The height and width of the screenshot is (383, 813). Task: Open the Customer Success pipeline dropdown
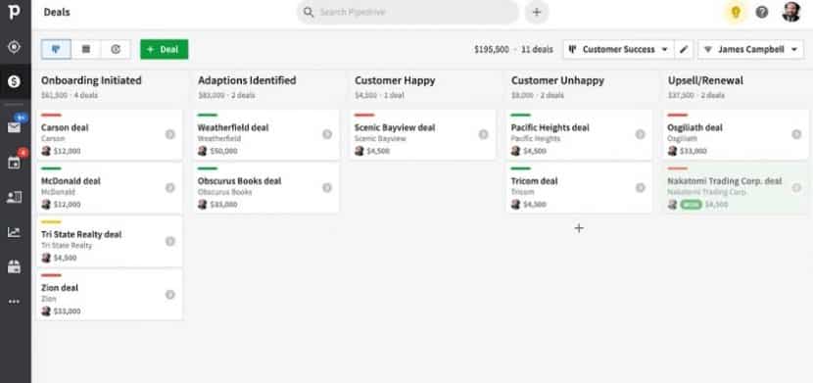click(618, 49)
